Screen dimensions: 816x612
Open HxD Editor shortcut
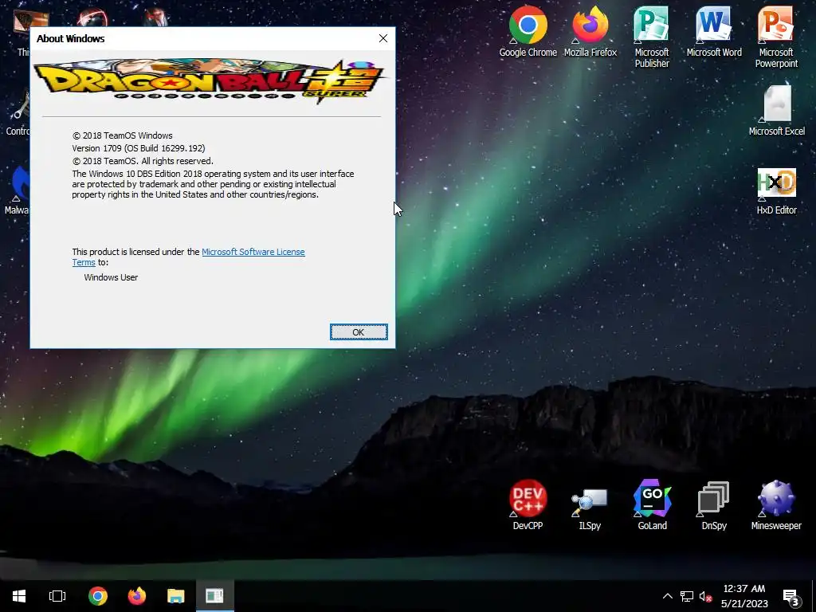pos(776,191)
